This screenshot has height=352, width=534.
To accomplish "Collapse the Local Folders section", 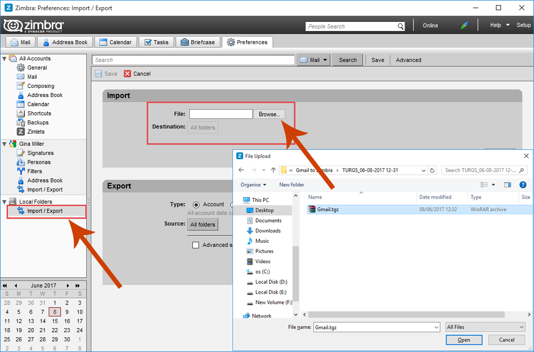I will pos(5,202).
